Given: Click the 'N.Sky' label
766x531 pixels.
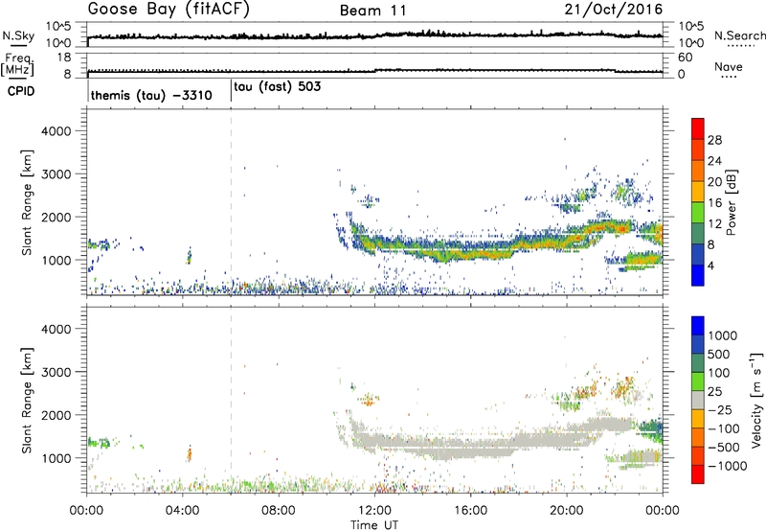Looking at the screenshot, I should point(18,35).
